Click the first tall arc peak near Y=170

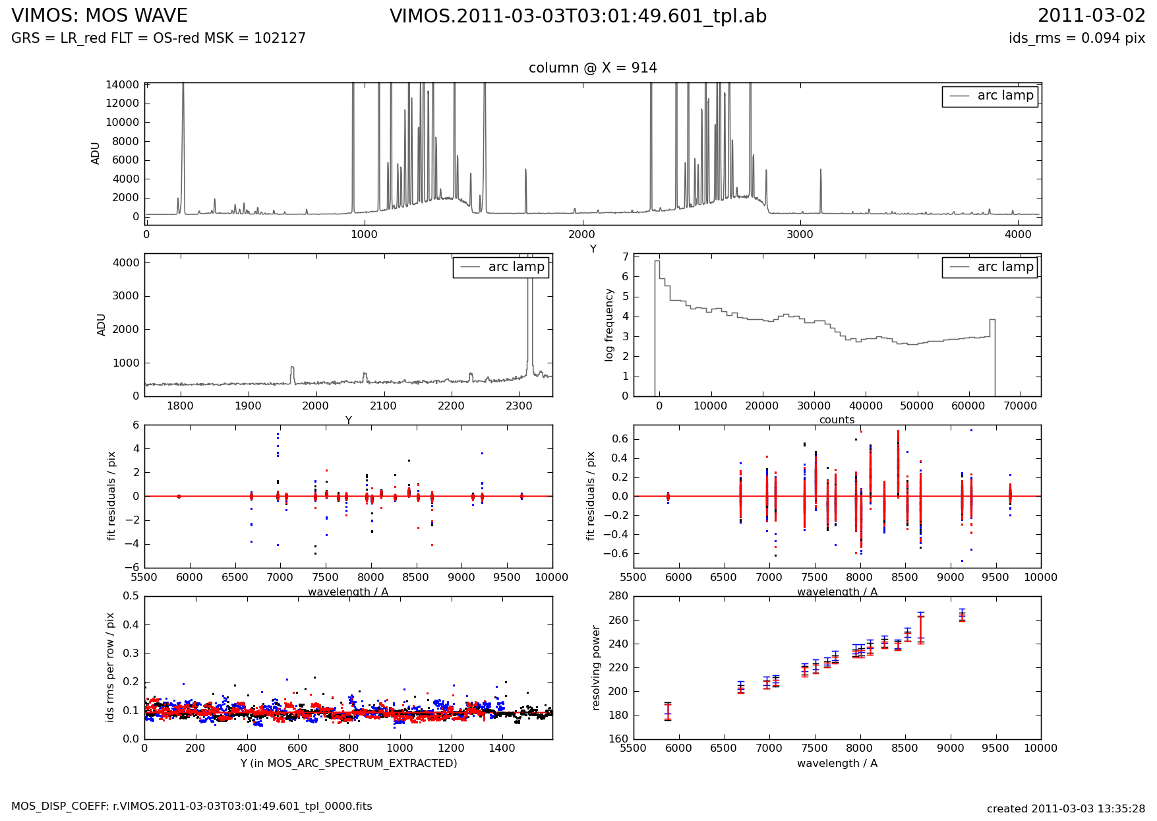[183, 132]
